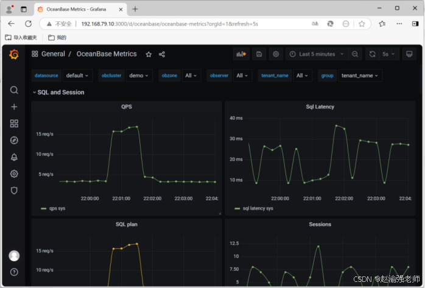Add page to favorites star icon
This screenshot has width=425, height=288.
click(x=362, y=24)
